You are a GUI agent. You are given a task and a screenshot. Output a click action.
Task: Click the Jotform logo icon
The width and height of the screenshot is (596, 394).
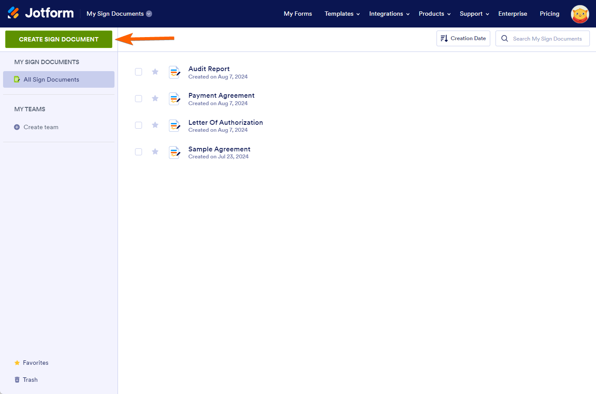(14, 13)
